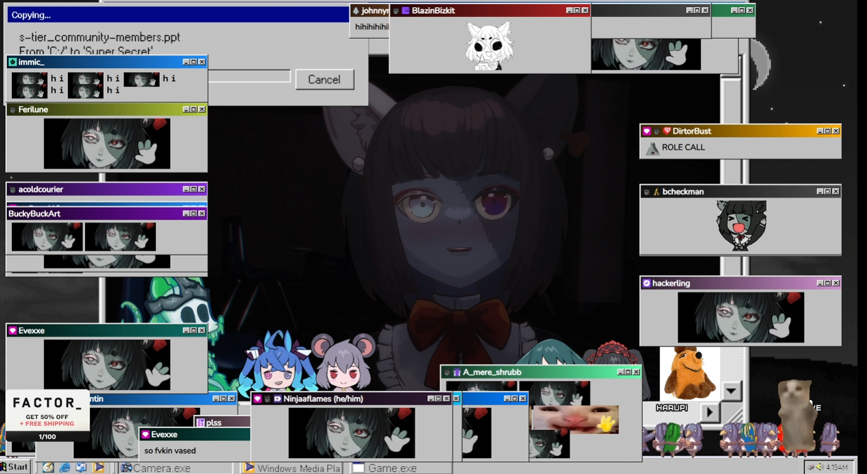The width and height of the screenshot is (867, 474).
Task: Click the Internet Explorer quick launch icon
Action: pyautogui.click(x=65, y=468)
